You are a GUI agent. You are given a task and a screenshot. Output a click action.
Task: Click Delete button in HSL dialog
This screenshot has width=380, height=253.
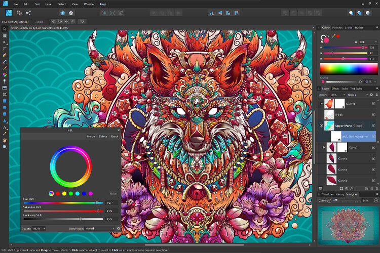tap(103, 137)
